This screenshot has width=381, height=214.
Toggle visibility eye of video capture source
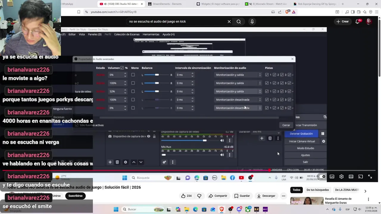[149, 136]
